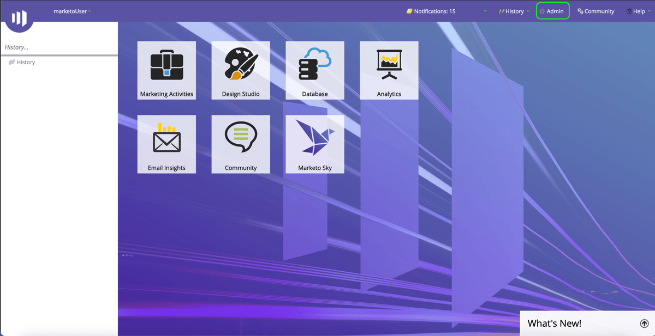655x336 pixels.
Task: Click the History icon in the sidebar
Action: click(11, 62)
